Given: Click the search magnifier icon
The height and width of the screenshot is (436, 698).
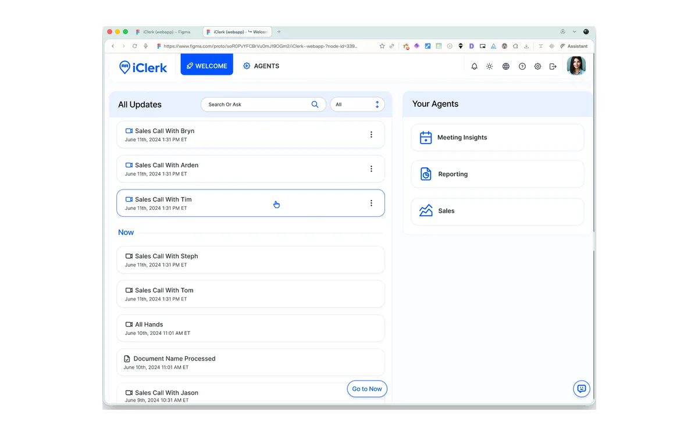Looking at the screenshot, I should (315, 105).
